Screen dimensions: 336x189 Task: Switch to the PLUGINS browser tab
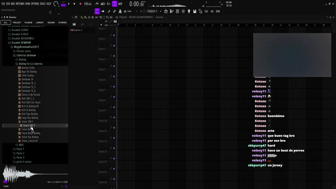tap(28, 23)
